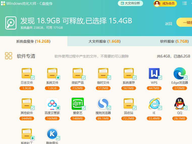192x144 pixels.
Task: Switch to 大文件搬家 tab
Action: 104,41
